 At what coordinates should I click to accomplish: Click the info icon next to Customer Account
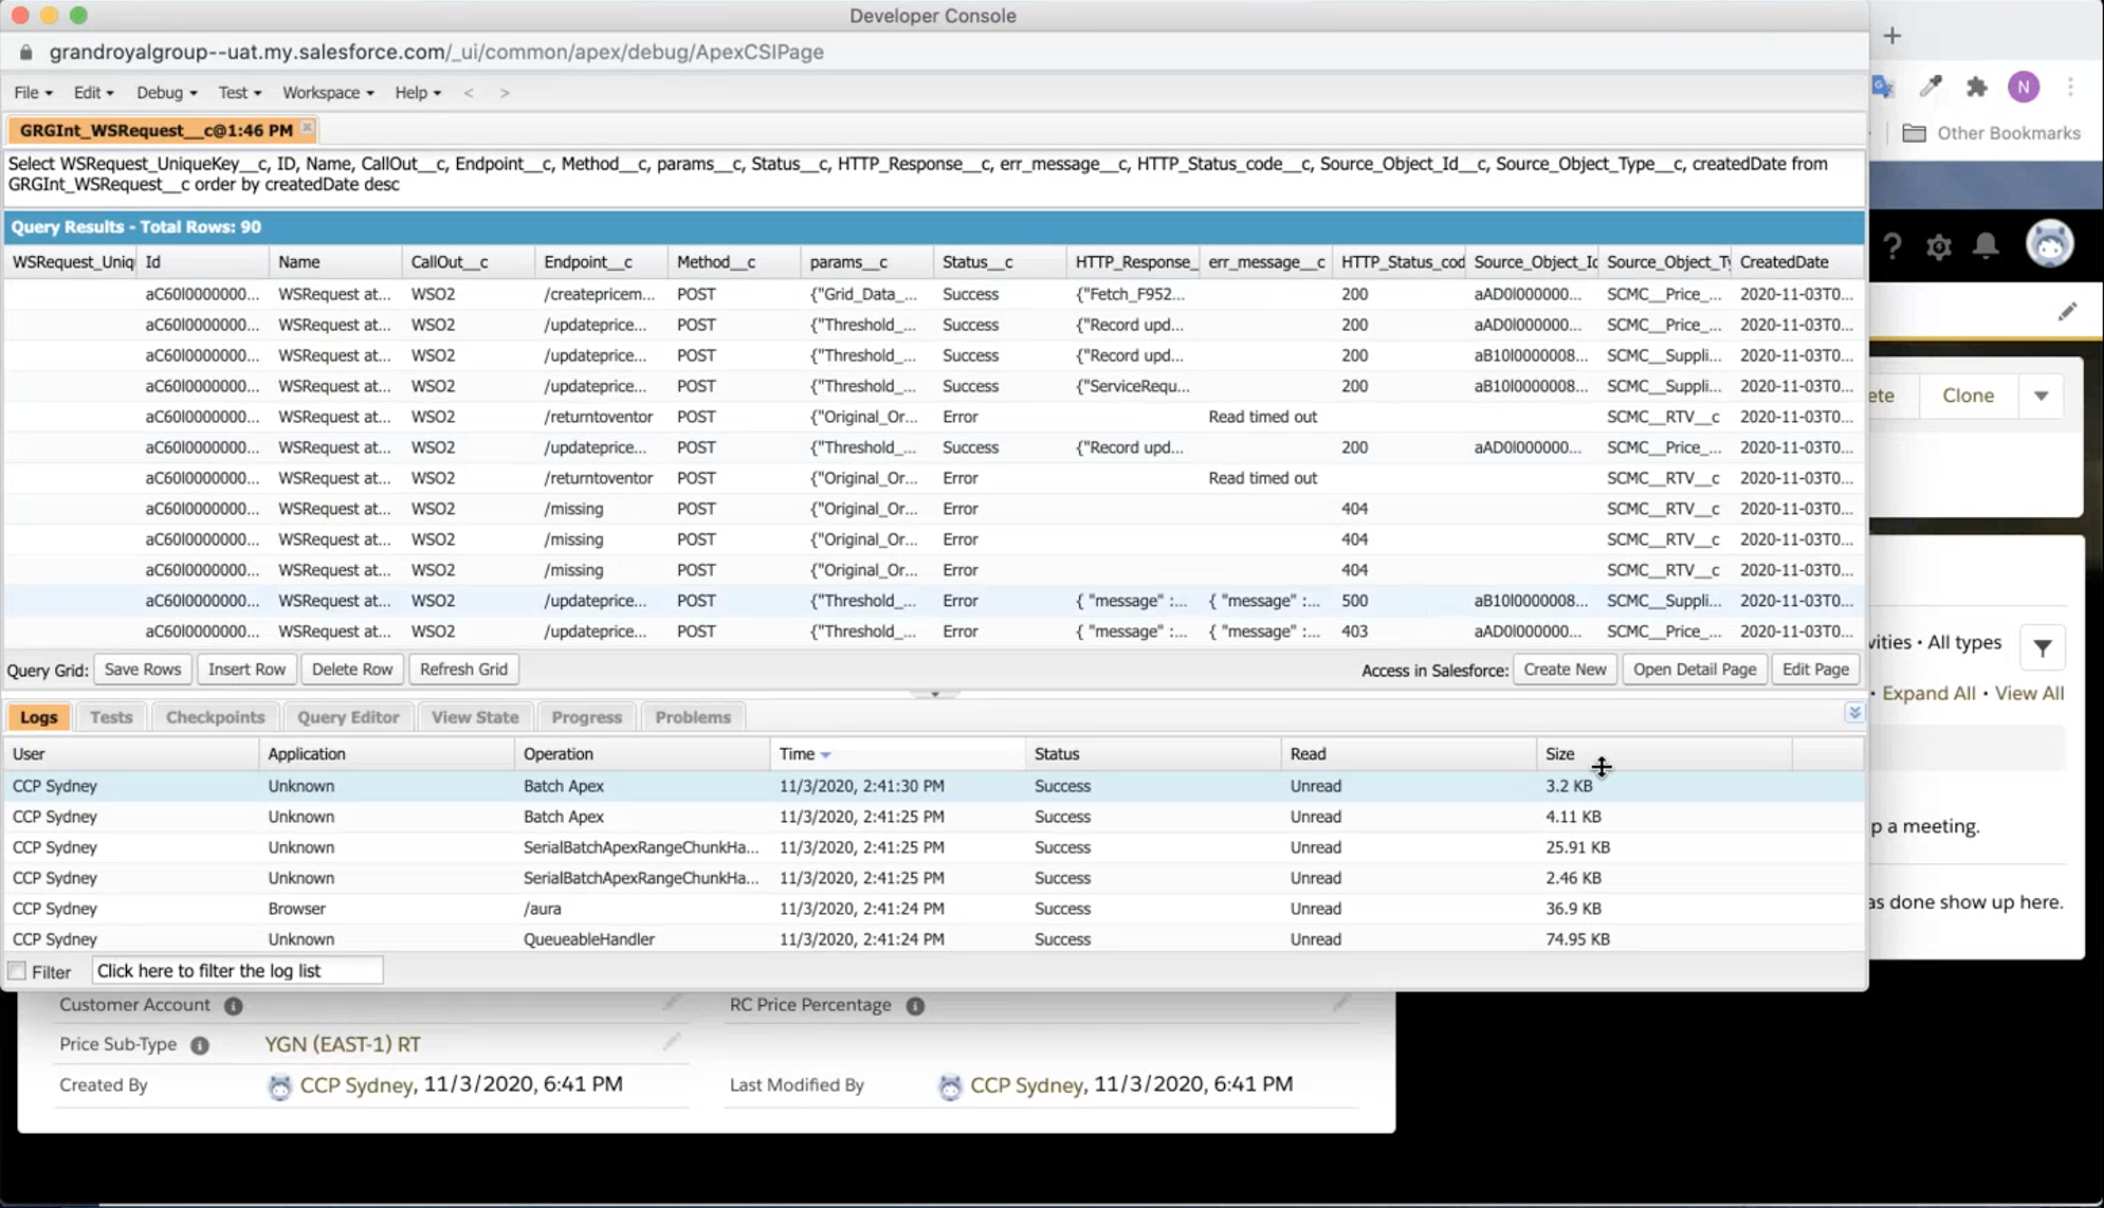click(233, 1006)
